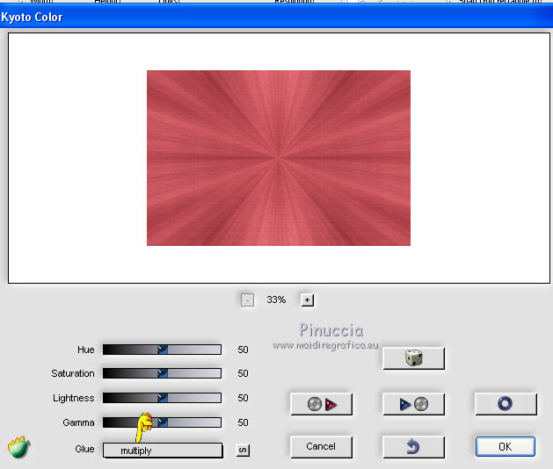
Task: Open the Glue mode selector showing multiply
Action: tap(163, 451)
